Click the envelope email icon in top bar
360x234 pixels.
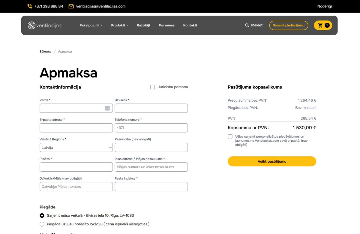coord(71,6)
